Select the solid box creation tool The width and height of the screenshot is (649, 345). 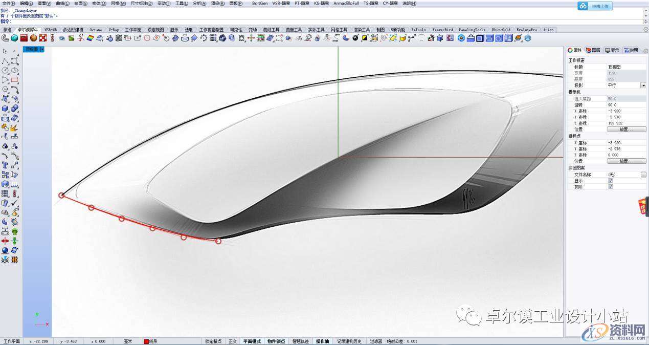coord(5,109)
